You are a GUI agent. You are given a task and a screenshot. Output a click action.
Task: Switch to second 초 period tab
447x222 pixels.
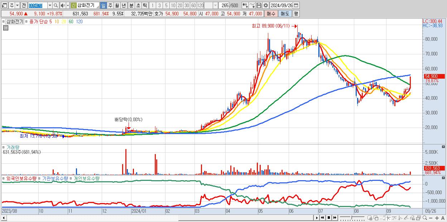coord(138,5)
